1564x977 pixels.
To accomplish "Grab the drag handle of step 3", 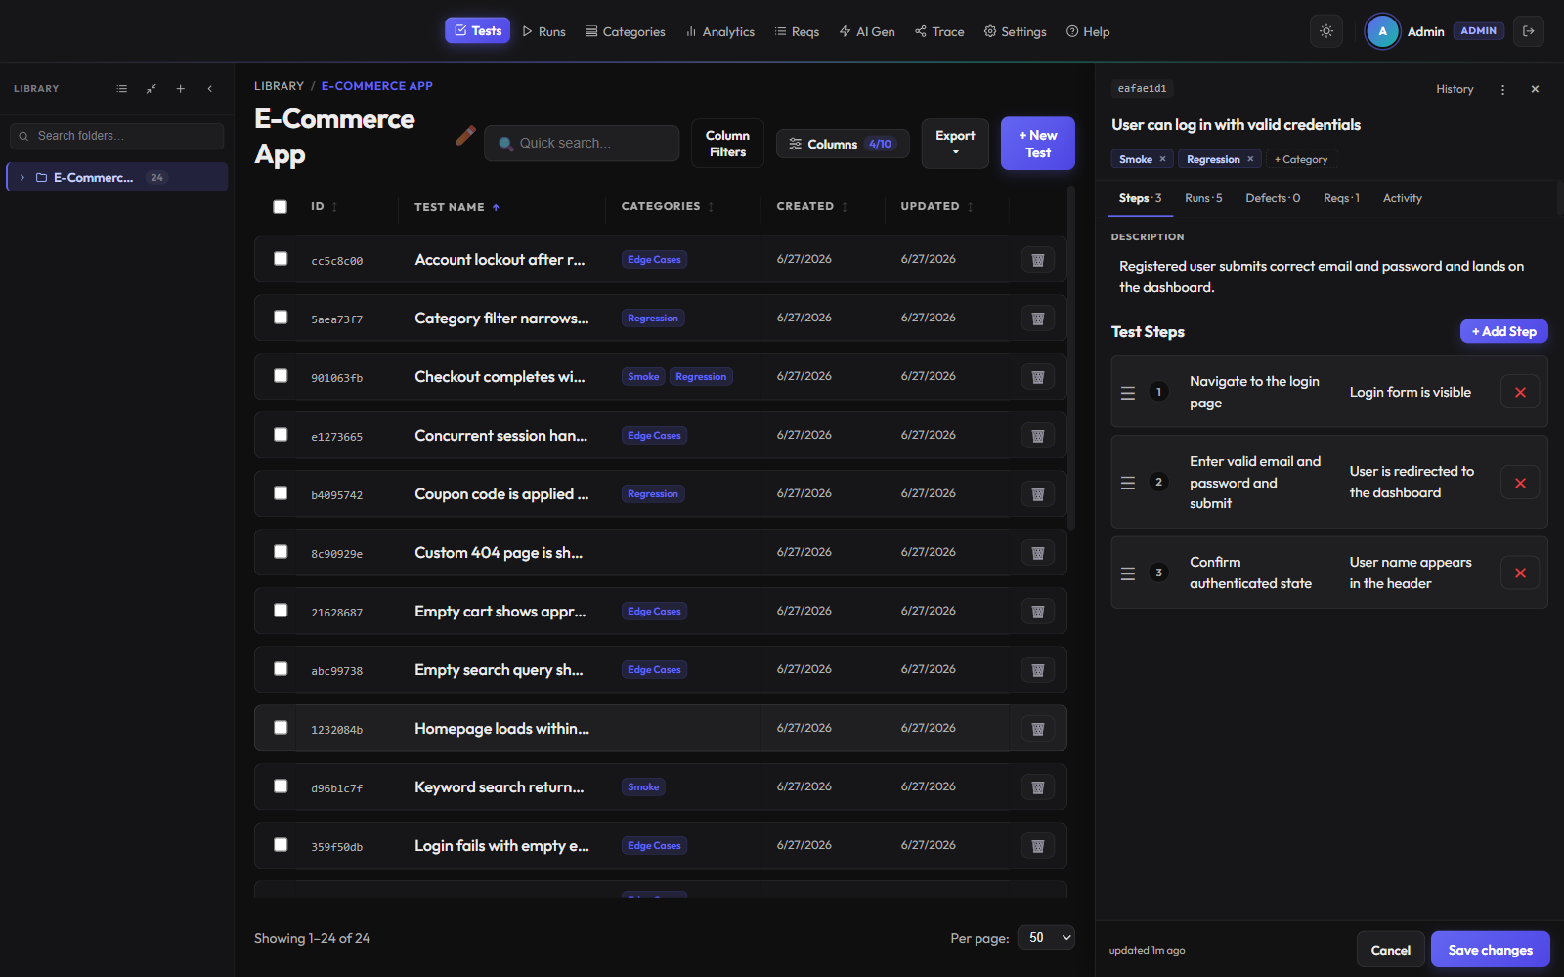I will point(1128,573).
